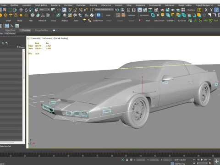
Task: Toggle the Ribbon display
Action: pyautogui.click(x=140, y=10)
